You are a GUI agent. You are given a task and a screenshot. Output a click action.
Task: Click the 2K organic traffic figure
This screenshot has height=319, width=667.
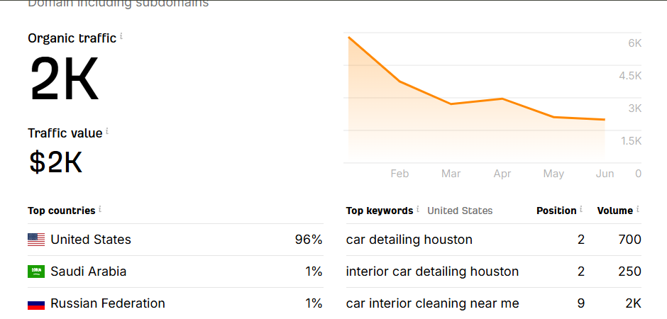[x=65, y=80]
